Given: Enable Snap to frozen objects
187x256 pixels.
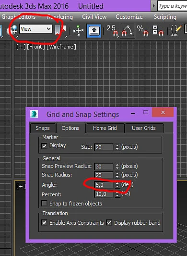Looking at the screenshot, I should click(44, 204).
